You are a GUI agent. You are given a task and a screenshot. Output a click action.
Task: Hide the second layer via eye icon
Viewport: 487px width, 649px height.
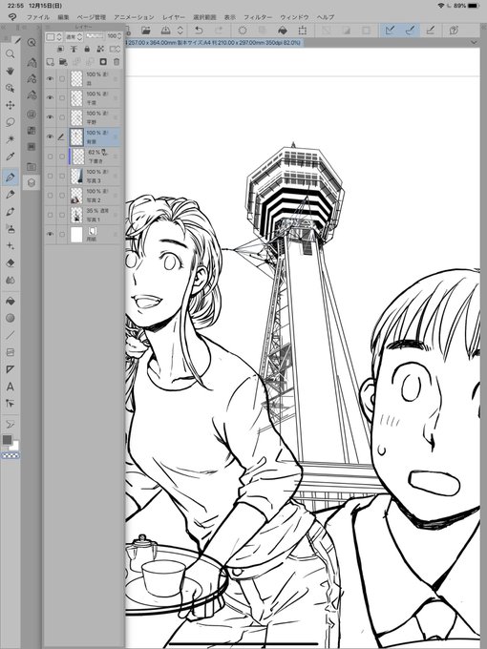50,97
